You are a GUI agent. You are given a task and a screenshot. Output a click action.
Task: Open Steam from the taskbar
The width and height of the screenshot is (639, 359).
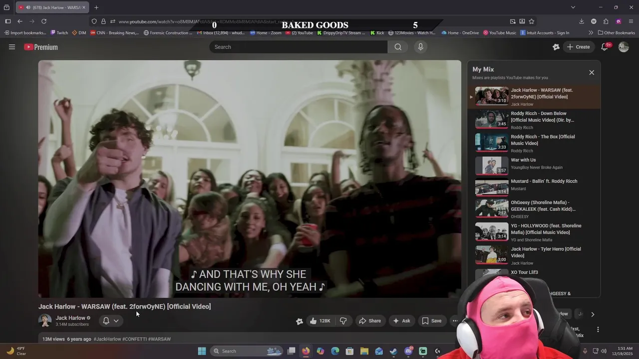pyautogui.click(x=393, y=351)
